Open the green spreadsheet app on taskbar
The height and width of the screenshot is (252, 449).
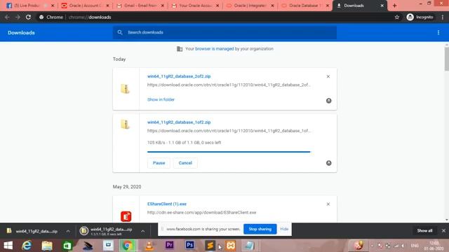pos(67,246)
